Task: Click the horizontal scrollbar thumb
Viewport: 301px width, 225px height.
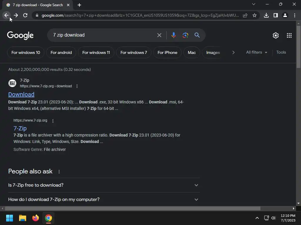Action: pos(133,208)
